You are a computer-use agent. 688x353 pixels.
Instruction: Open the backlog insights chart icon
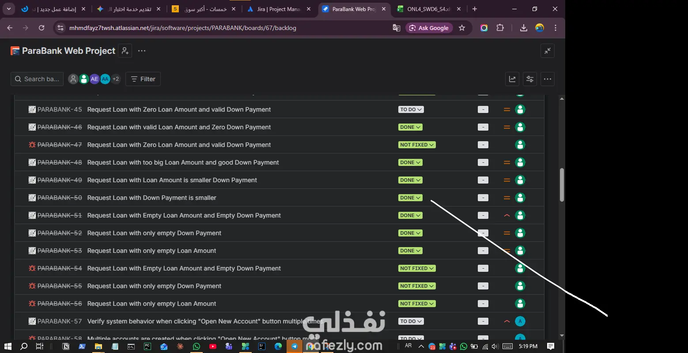tap(512, 79)
